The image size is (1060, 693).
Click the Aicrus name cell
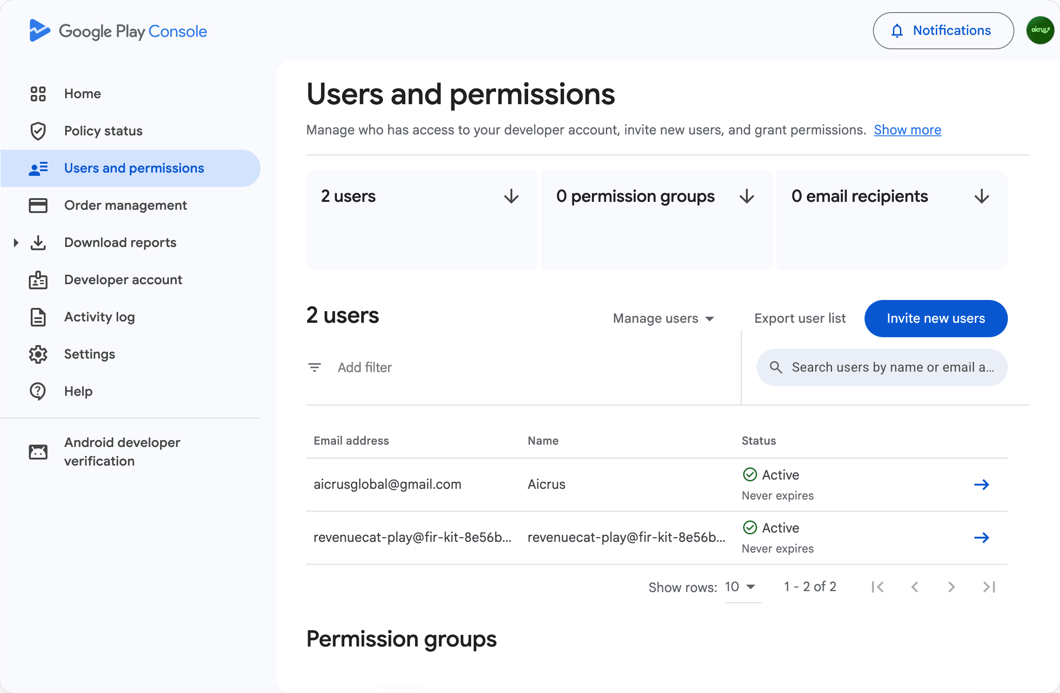(x=546, y=484)
